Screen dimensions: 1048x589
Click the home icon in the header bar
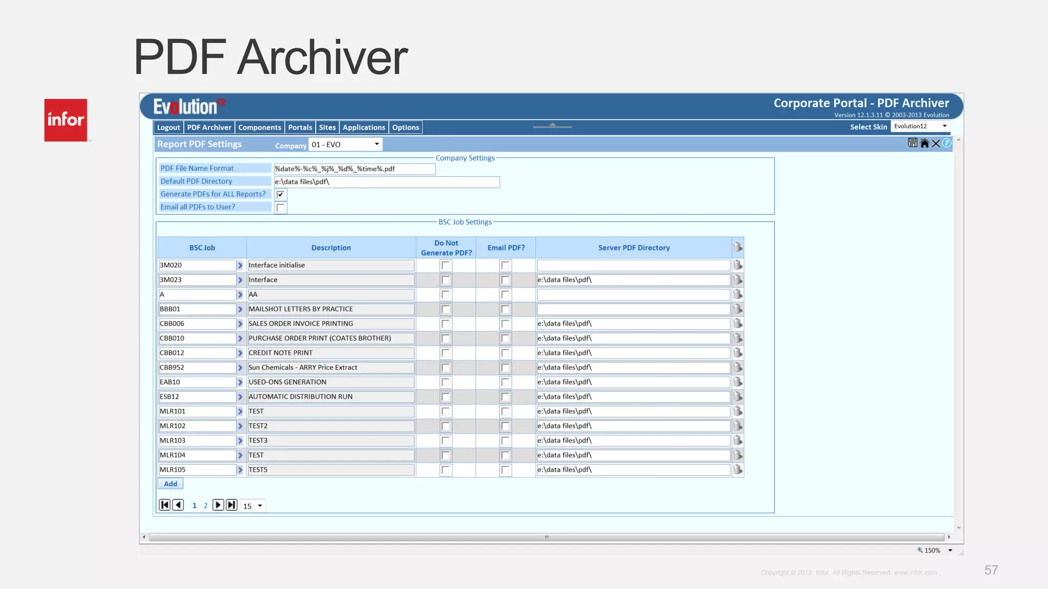[x=924, y=143]
